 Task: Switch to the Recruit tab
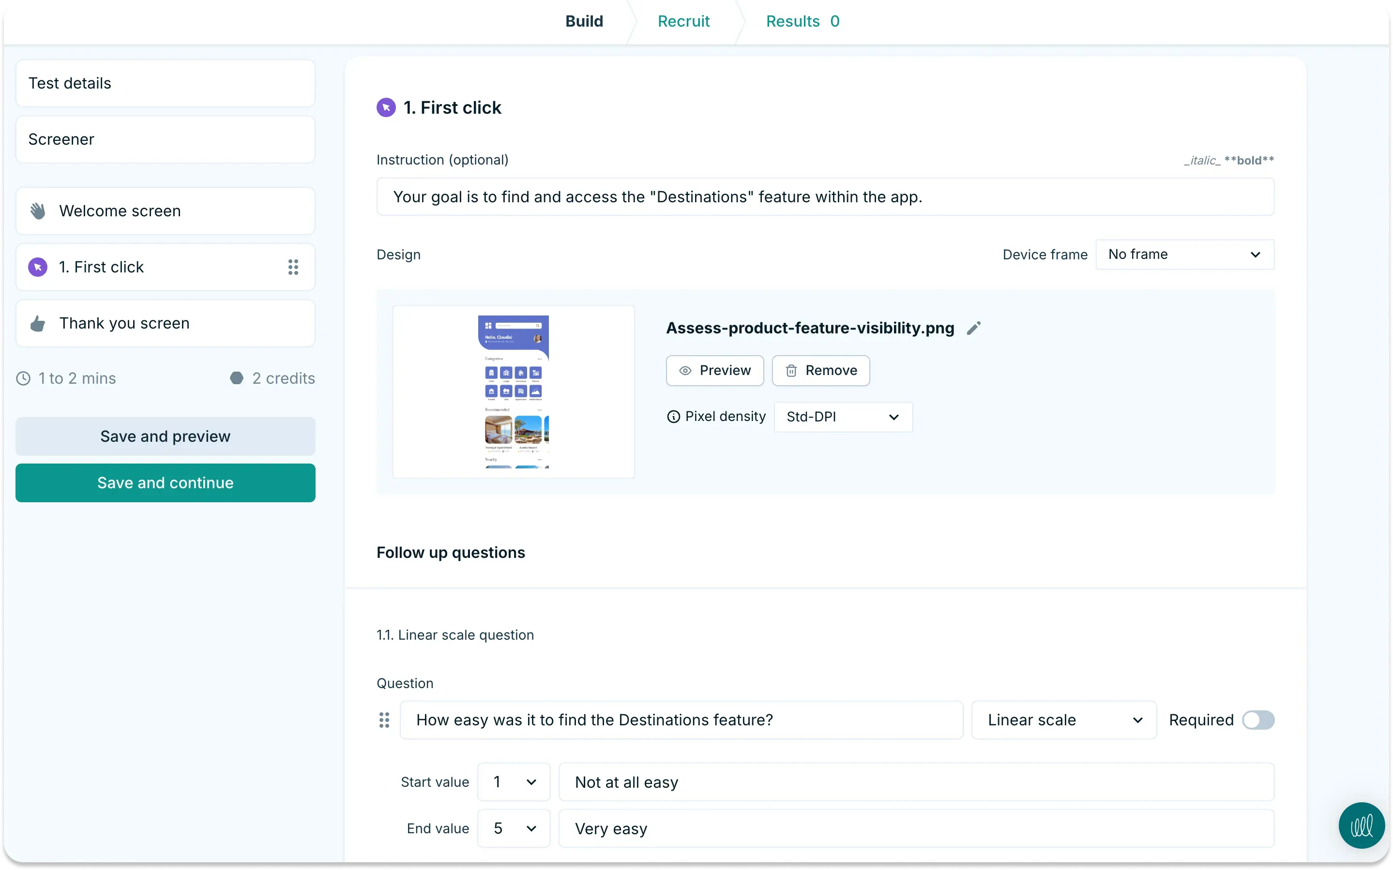click(x=683, y=21)
